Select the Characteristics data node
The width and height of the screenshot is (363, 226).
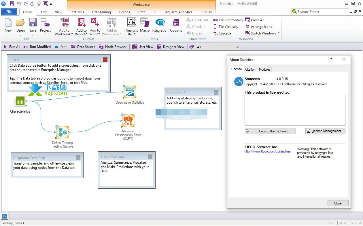20,101
